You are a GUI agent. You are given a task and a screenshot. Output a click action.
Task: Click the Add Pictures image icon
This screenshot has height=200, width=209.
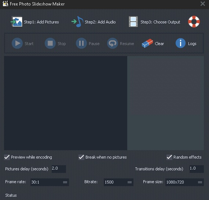tap(16, 22)
